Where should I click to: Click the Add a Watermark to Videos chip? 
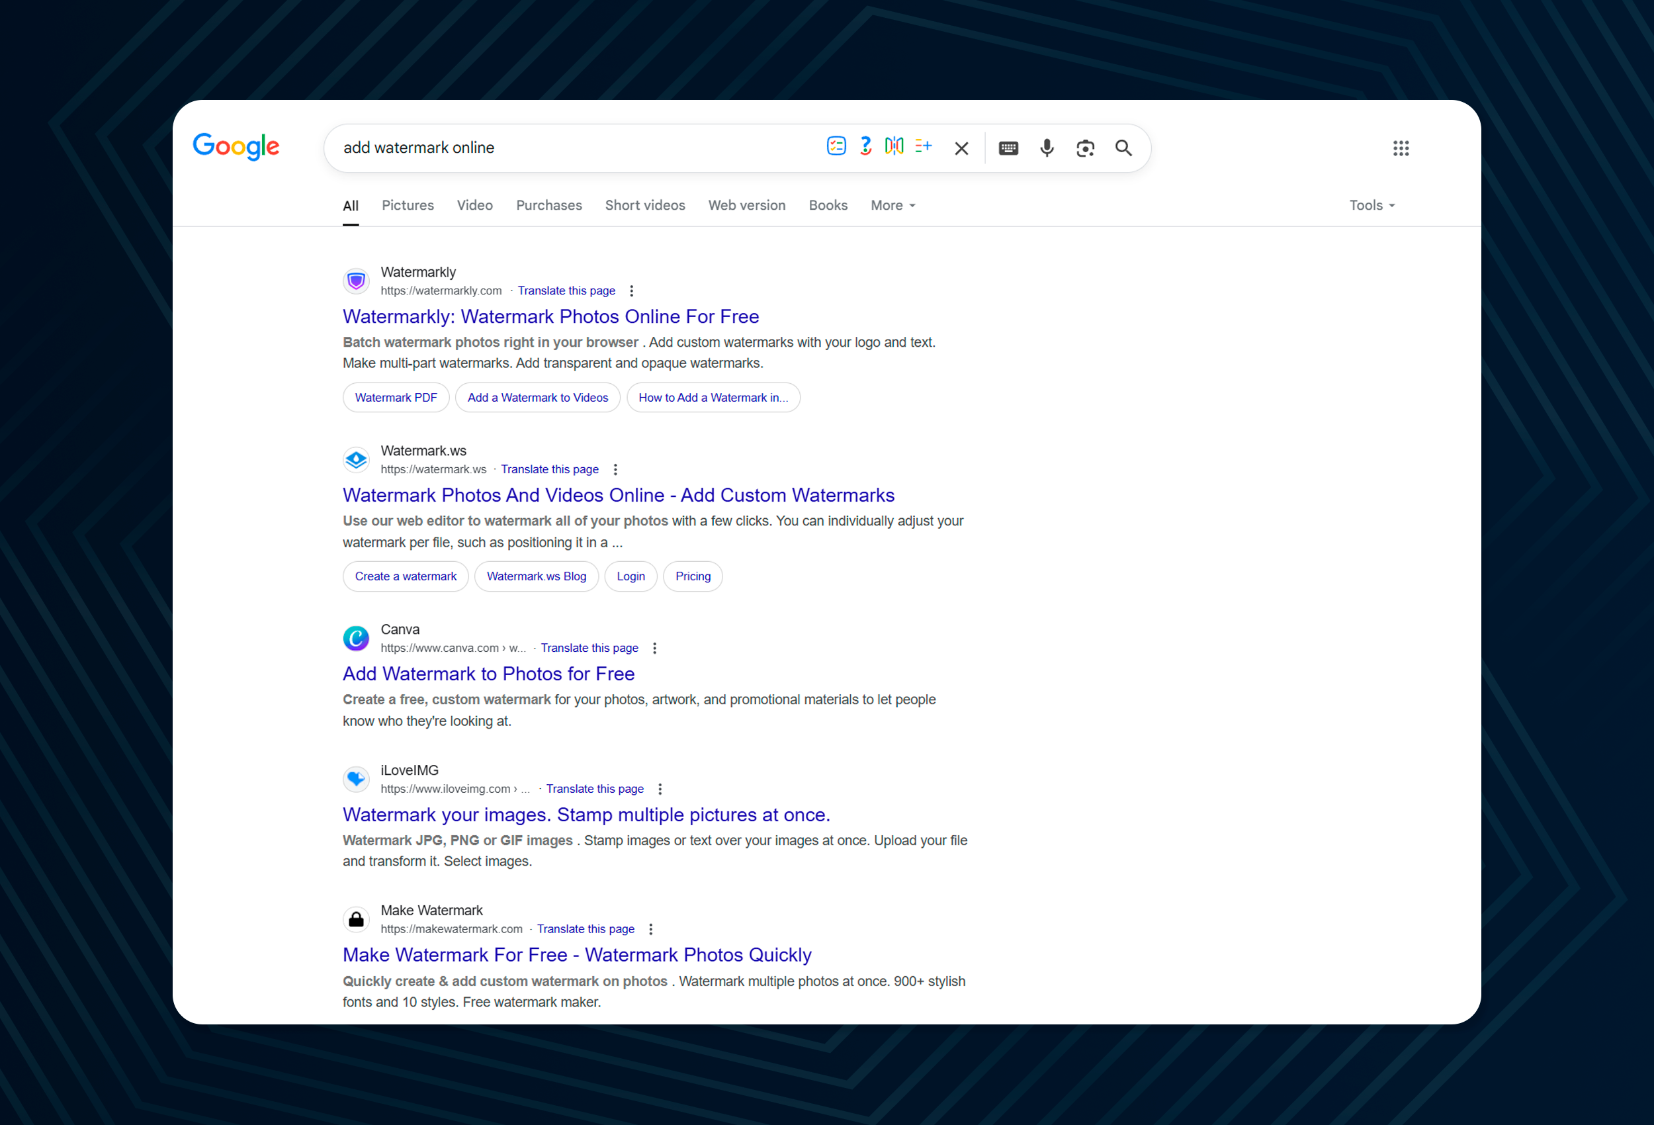(x=537, y=397)
